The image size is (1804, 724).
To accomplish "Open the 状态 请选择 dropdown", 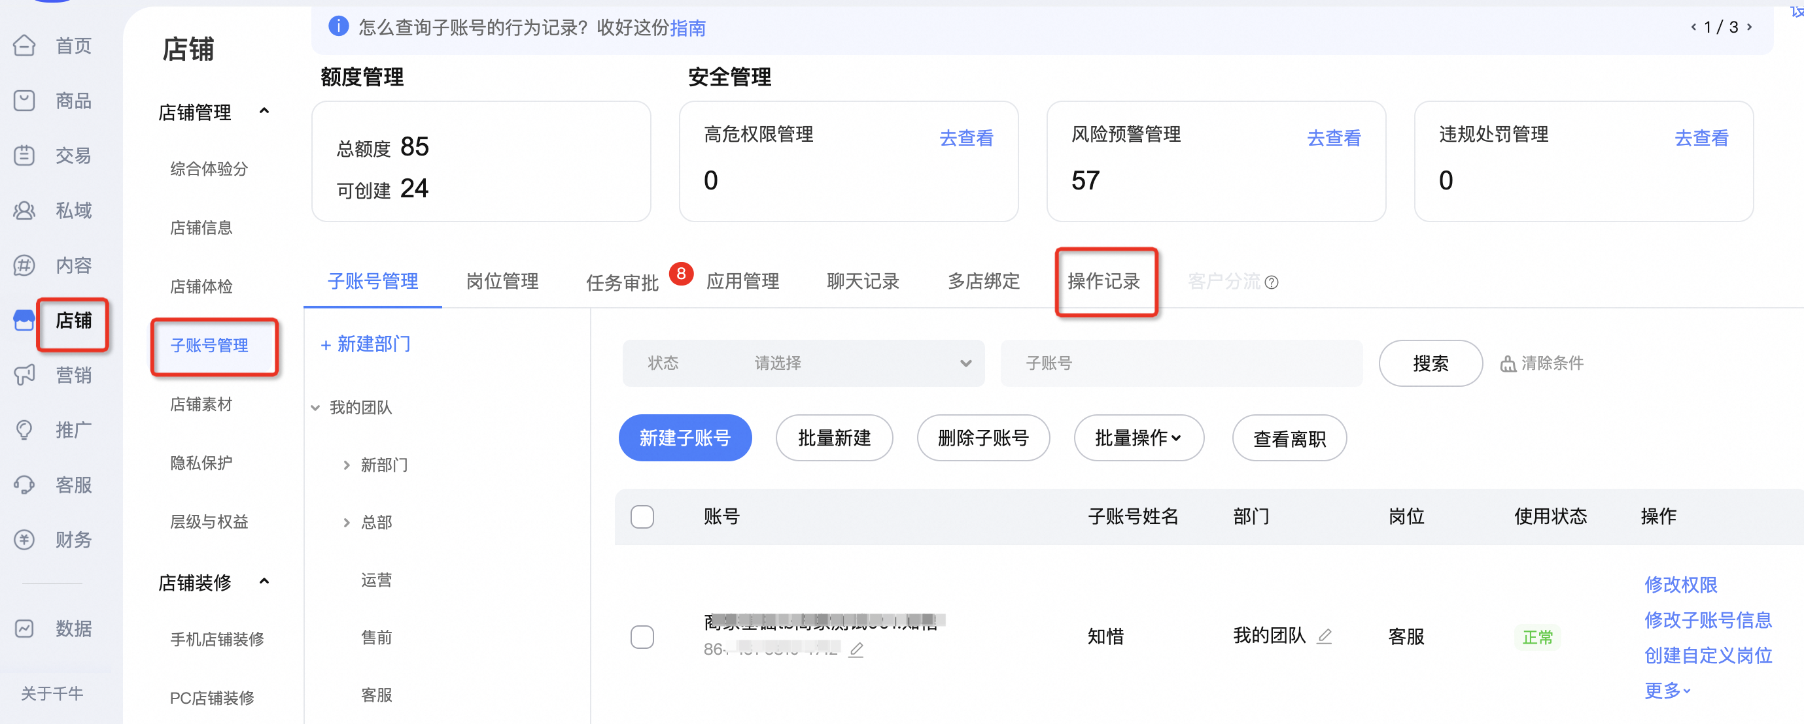I will point(803,363).
